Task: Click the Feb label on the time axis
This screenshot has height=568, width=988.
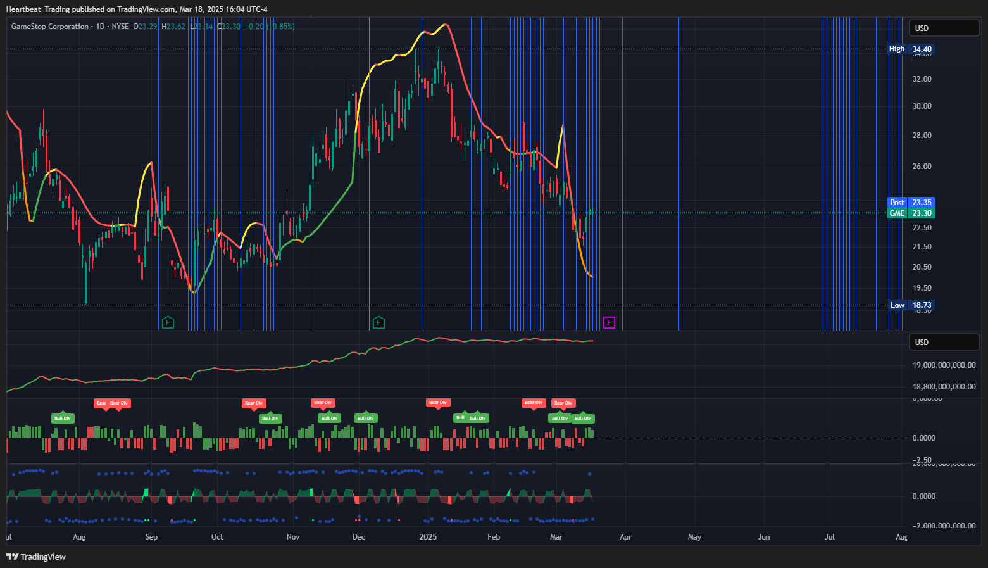Action: pos(494,537)
